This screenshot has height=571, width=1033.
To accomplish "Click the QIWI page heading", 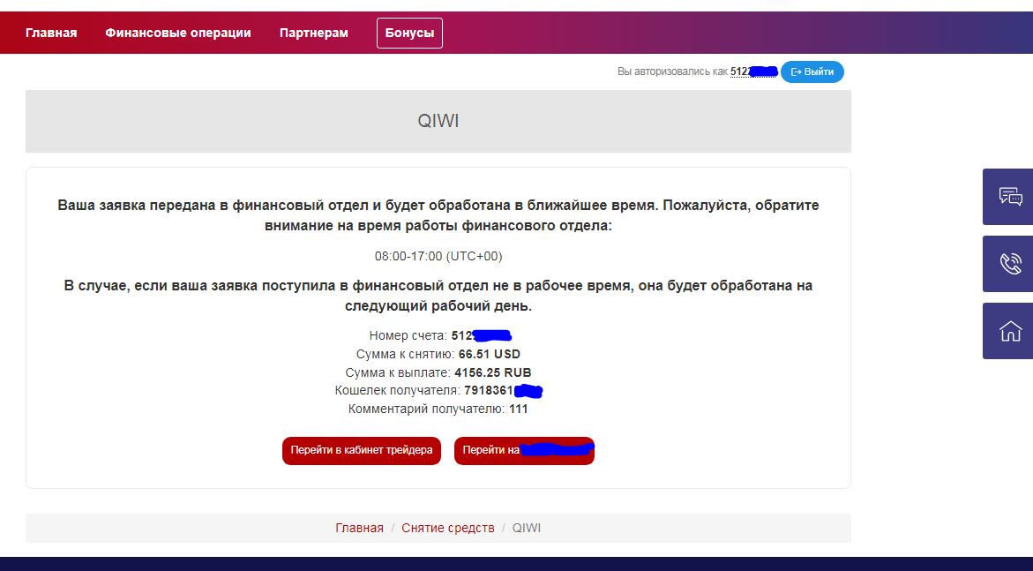I will pos(438,121).
